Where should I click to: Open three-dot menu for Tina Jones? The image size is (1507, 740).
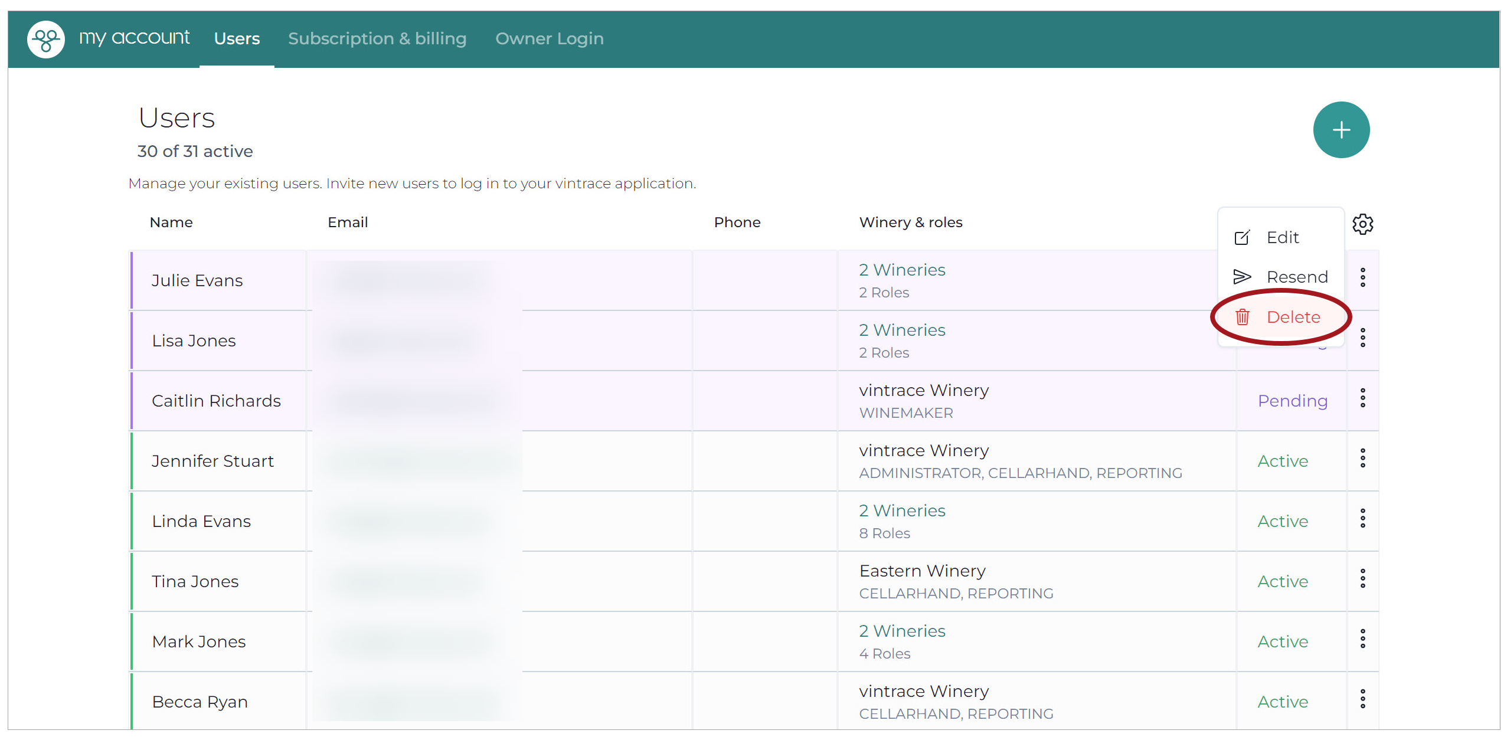click(1362, 578)
